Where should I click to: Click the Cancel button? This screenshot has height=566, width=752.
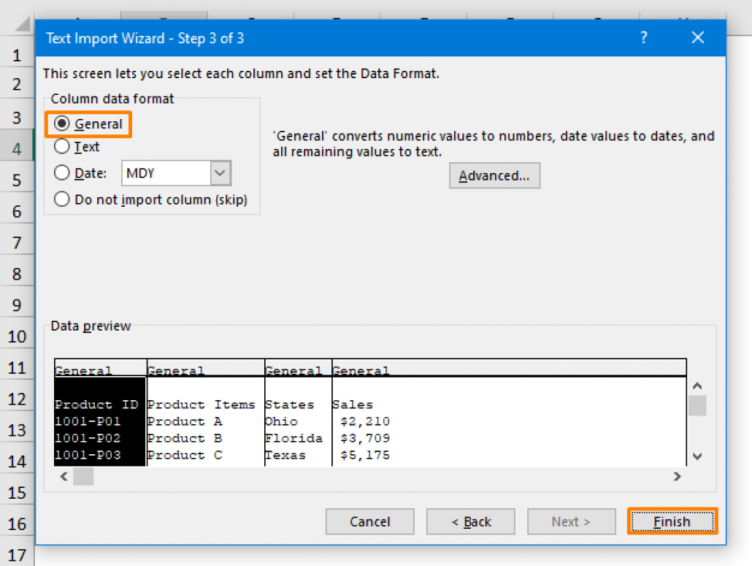coord(369,521)
